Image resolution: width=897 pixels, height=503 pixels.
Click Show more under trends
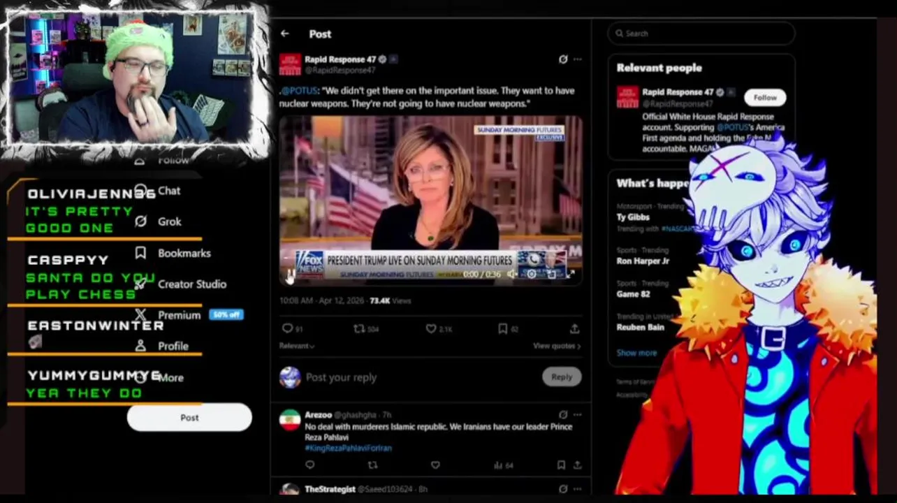[x=636, y=353]
